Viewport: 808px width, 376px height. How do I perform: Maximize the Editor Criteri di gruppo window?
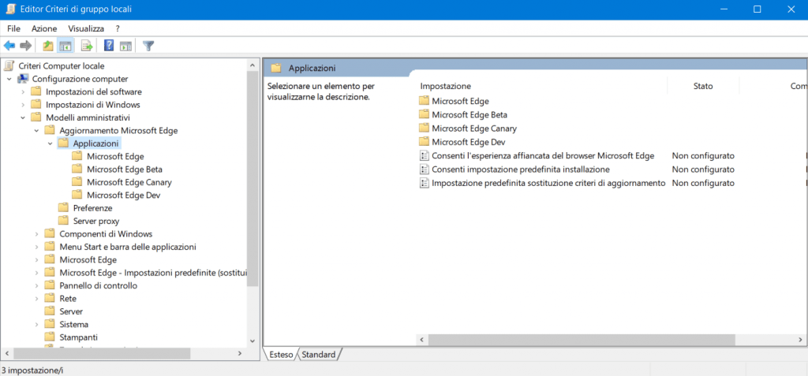757,9
